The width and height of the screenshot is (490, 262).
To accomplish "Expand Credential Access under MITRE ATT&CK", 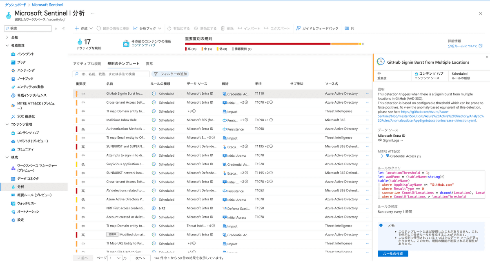I will click(382, 156).
